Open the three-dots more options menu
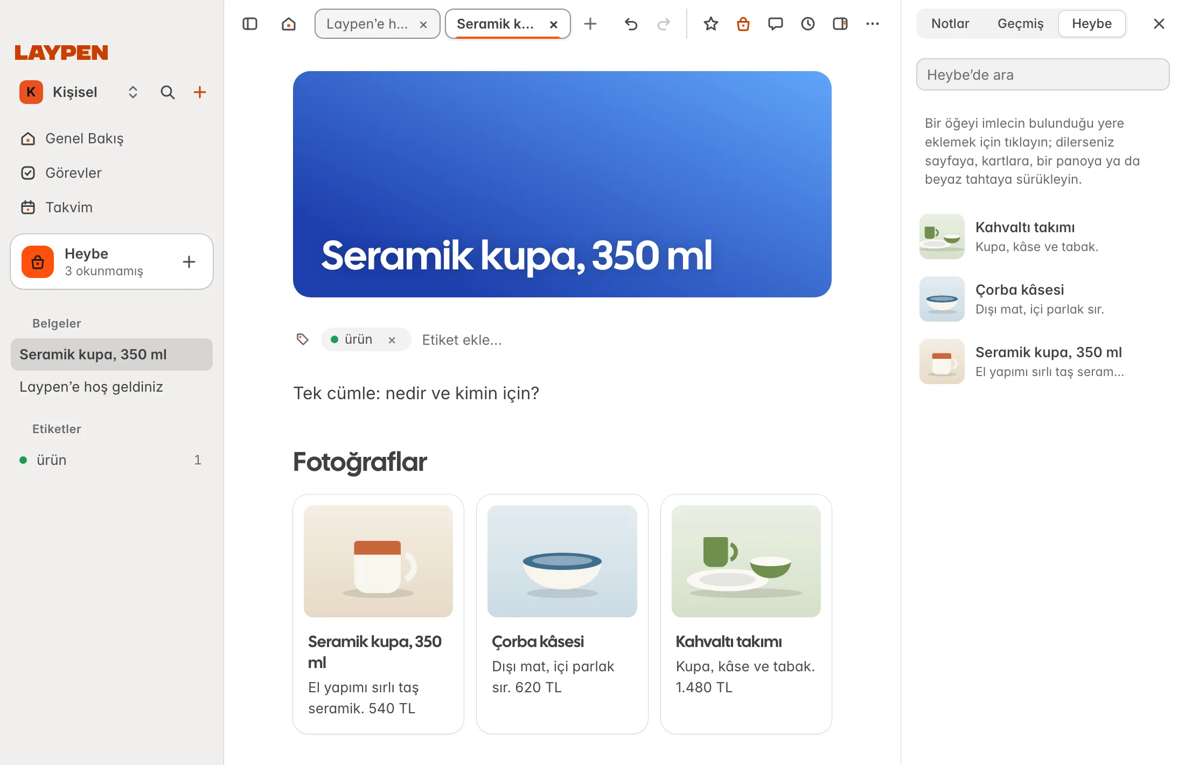 873,24
